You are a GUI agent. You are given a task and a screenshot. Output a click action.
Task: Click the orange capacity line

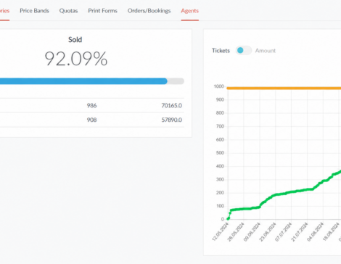click(284, 88)
